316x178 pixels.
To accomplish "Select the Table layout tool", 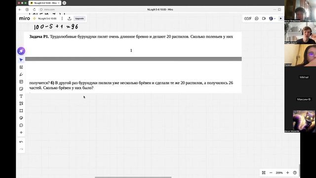I will click(21, 82).
